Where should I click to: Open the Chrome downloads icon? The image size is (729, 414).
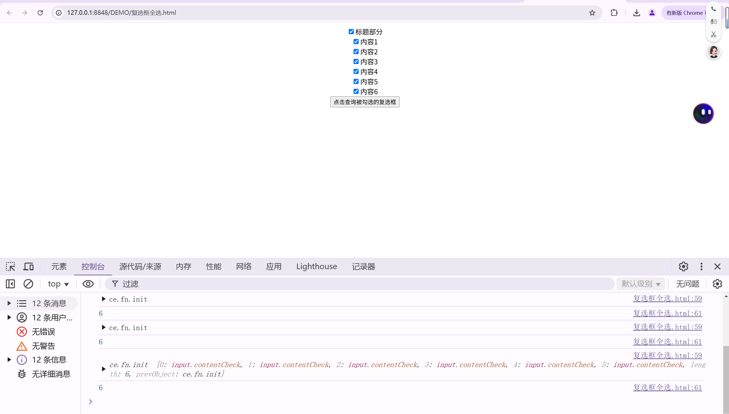(636, 13)
